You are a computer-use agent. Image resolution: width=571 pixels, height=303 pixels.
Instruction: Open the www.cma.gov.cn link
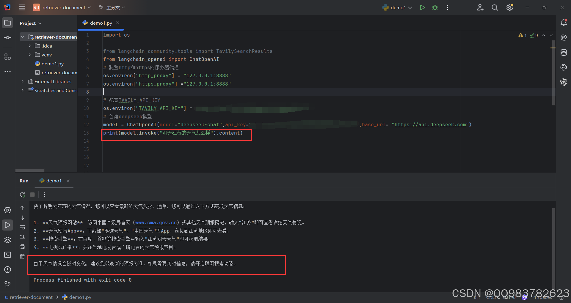[156, 222]
